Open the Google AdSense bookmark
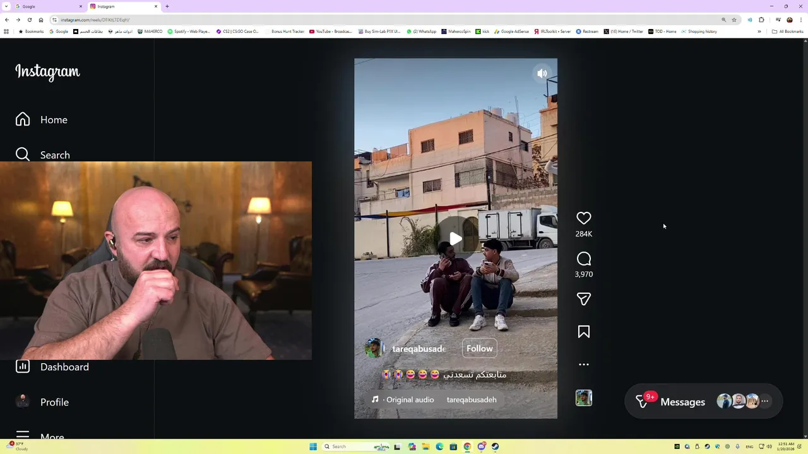This screenshot has height=454, width=808. 512,32
